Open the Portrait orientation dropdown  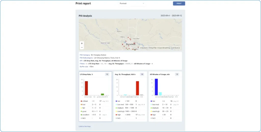pyautogui.click(x=132, y=4)
